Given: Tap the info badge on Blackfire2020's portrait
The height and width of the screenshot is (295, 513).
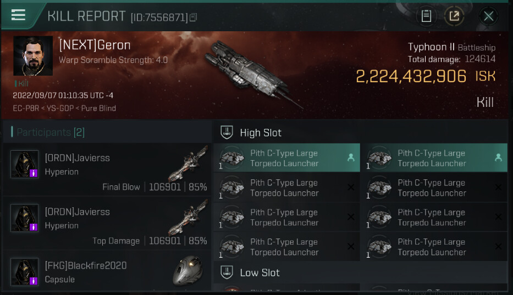Looking at the screenshot, I should pos(33,280).
